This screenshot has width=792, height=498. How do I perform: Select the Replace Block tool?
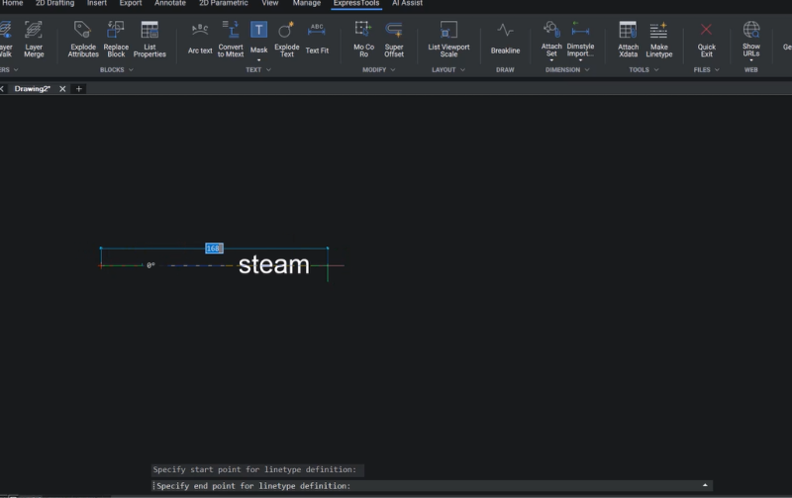116,40
